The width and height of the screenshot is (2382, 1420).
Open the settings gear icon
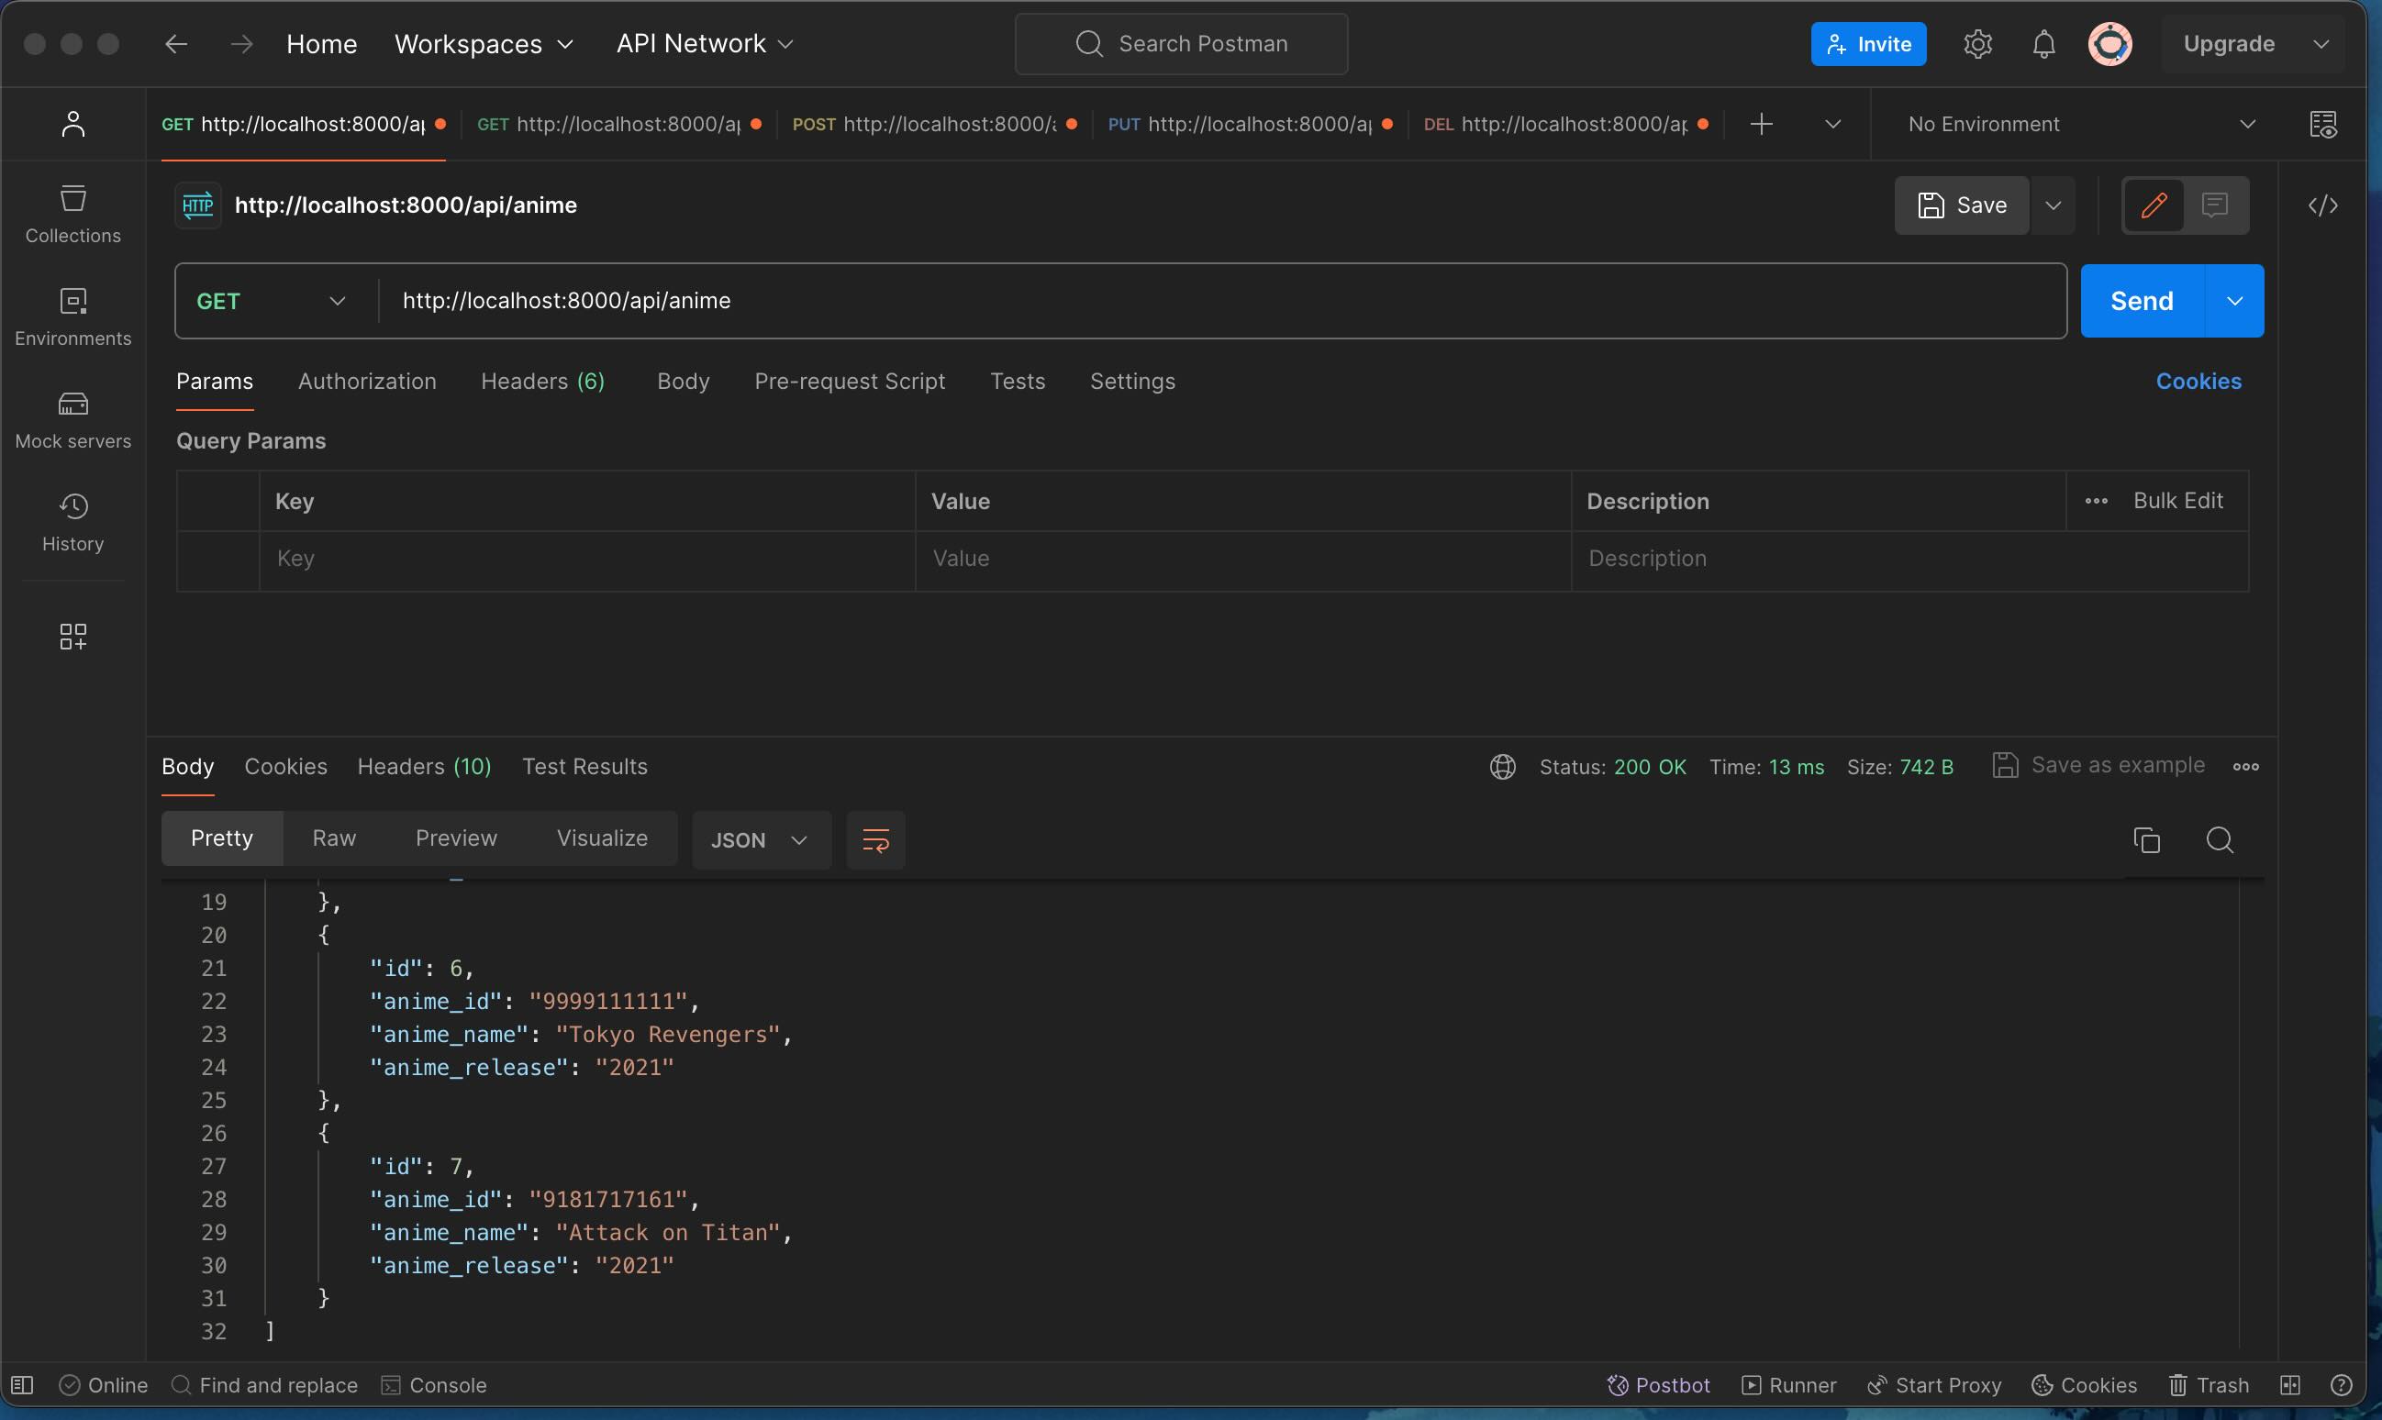coord(1977,44)
